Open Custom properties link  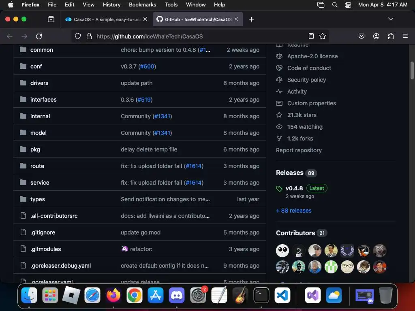coord(312,103)
